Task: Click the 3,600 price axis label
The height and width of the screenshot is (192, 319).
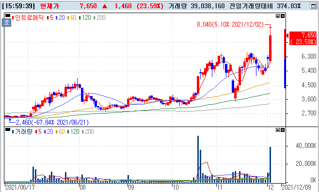Action: (309, 99)
